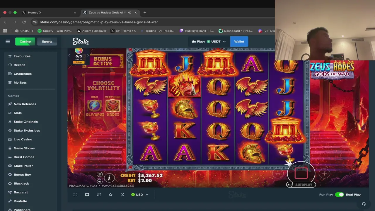Open Roulette category
The width and height of the screenshot is (375, 211).
(20, 201)
